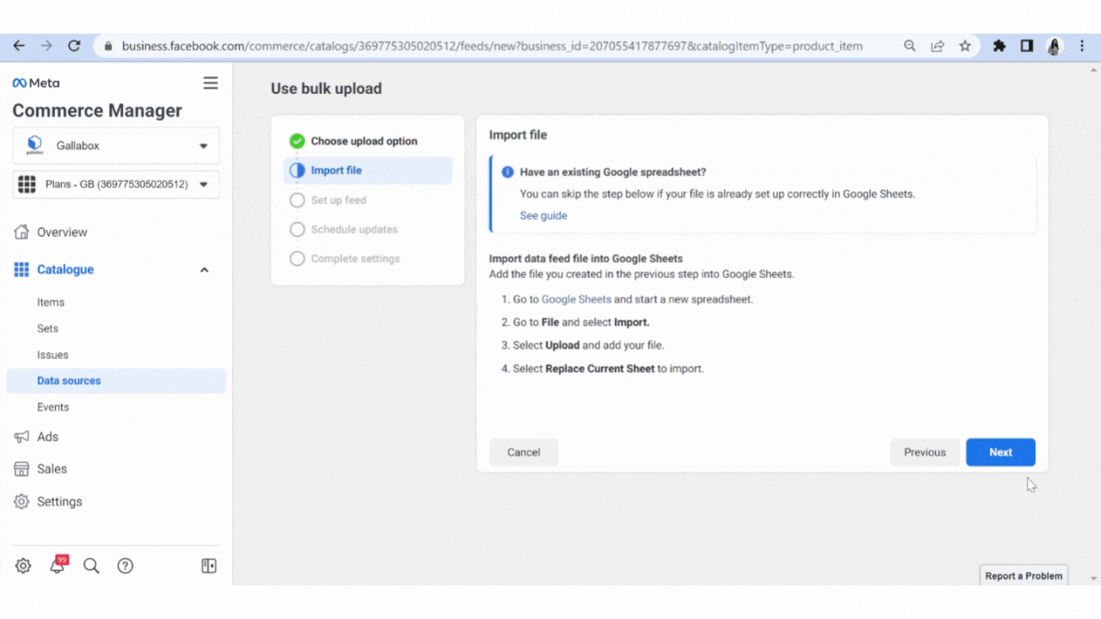Open the See guide link

coord(544,216)
